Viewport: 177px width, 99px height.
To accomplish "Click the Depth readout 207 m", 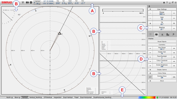I will point(70,3).
